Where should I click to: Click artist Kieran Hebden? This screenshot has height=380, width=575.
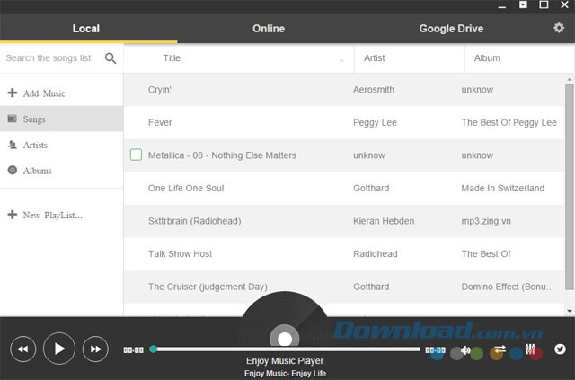(384, 221)
